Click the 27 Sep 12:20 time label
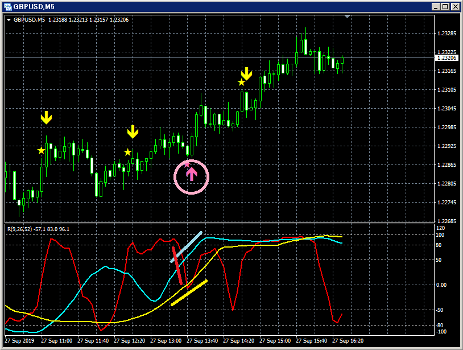This screenshot has width=463, height=350. [x=129, y=341]
